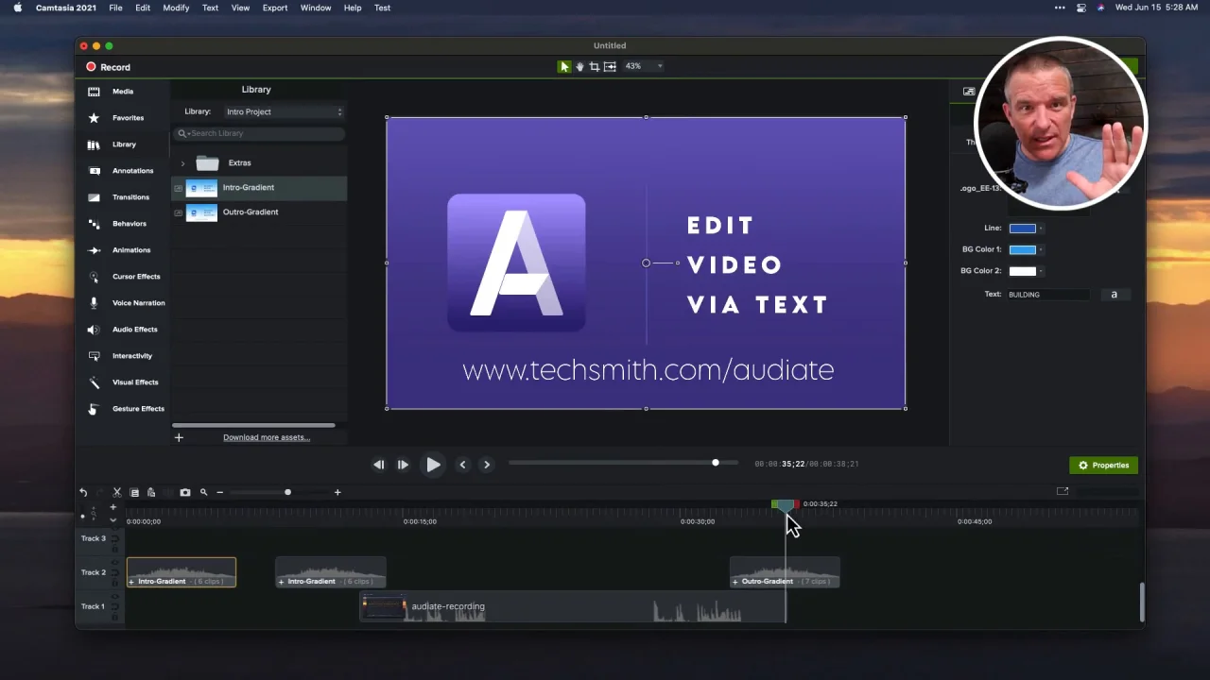Click the white BG Color 2 swatch
Screen dimensions: 1210x680
(x=1022, y=272)
